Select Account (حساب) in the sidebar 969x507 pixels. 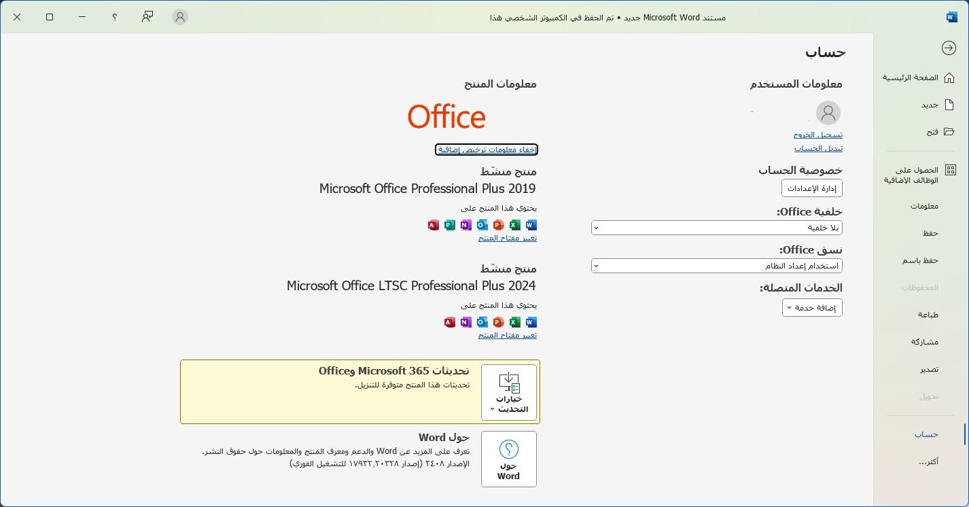(926, 434)
